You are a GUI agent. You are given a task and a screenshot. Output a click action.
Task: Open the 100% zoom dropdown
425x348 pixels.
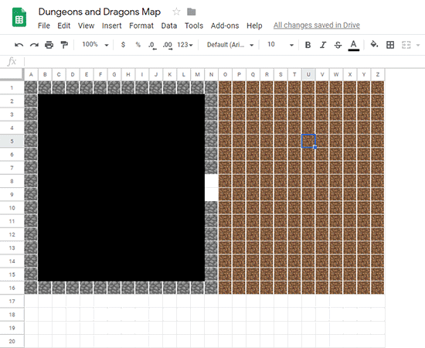[x=95, y=45]
